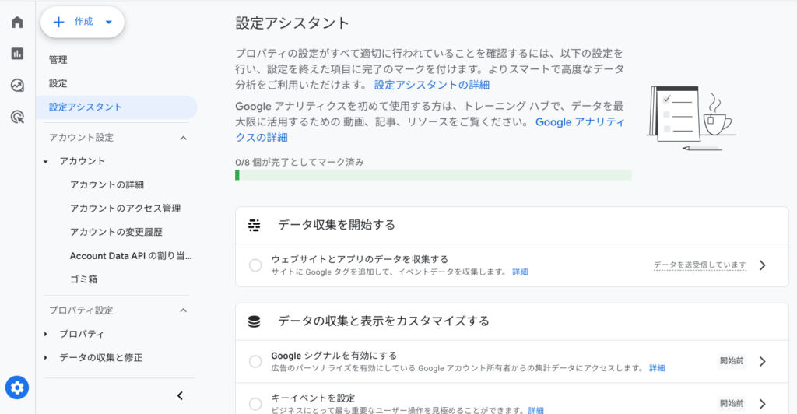Mark ウェブサイトとアプリのデータを収集する as complete
The height and width of the screenshot is (414, 797).
tap(255, 265)
